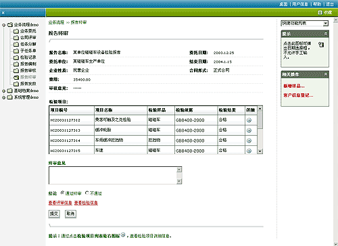Expand the 系统管理demo tree node
The height and width of the screenshot is (246, 338).
pyautogui.click(x=3, y=97)
